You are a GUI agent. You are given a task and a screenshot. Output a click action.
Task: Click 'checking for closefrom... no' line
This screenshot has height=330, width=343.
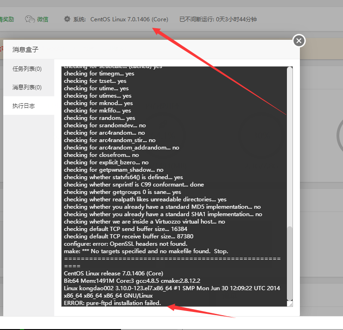[x=102, y=155]
